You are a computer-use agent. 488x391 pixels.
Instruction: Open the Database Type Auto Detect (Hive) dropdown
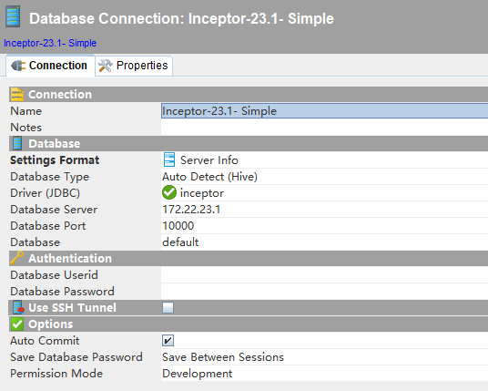point(324,177)
